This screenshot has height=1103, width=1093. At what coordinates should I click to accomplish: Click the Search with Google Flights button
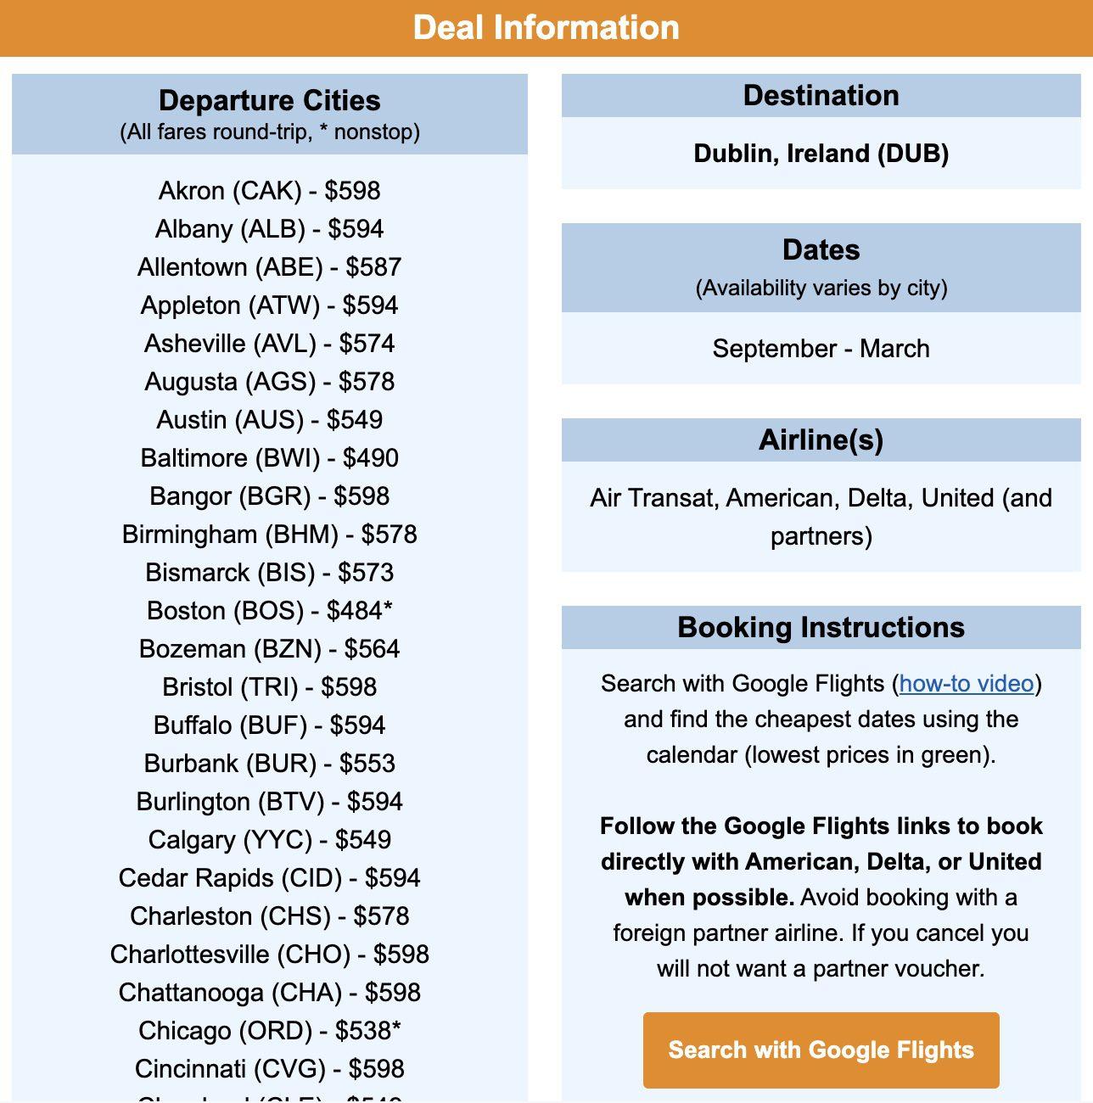click(x=821, y=1050)
